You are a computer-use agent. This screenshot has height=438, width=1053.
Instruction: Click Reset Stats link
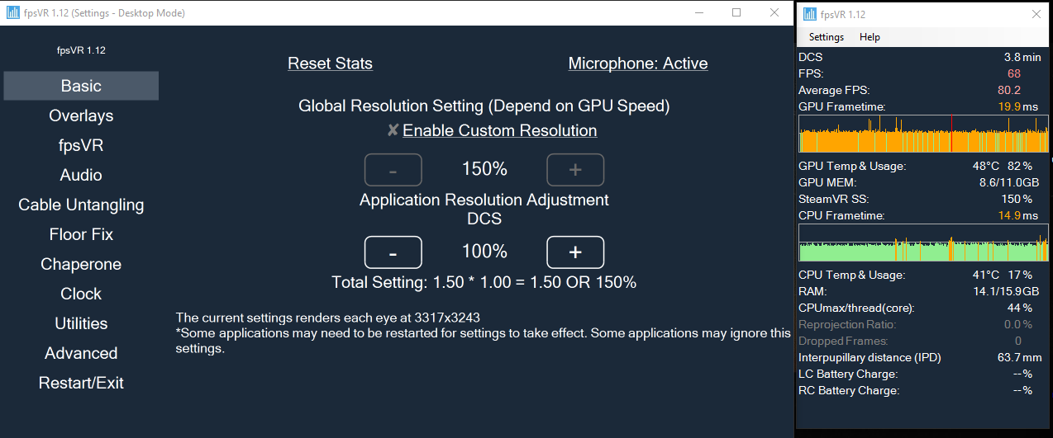coord(330,64)
